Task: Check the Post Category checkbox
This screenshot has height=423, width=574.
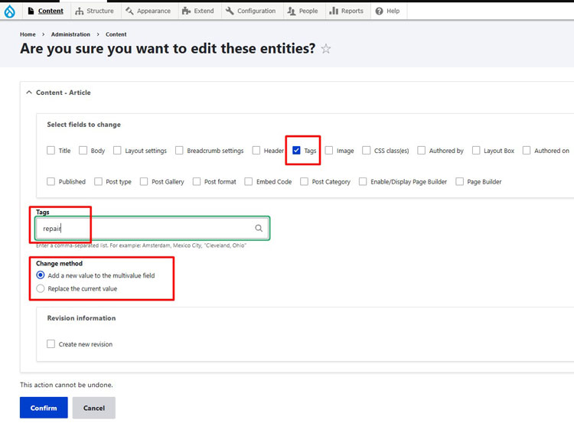Action: 304,181
